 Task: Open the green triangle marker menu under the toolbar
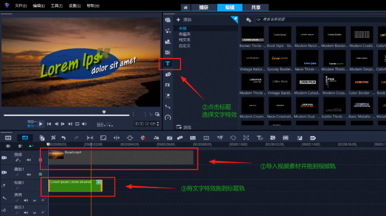31,146
